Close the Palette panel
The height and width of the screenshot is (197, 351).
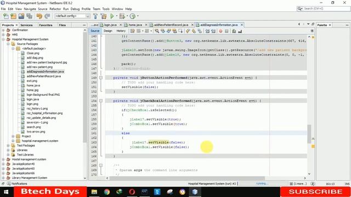[330, 25]
